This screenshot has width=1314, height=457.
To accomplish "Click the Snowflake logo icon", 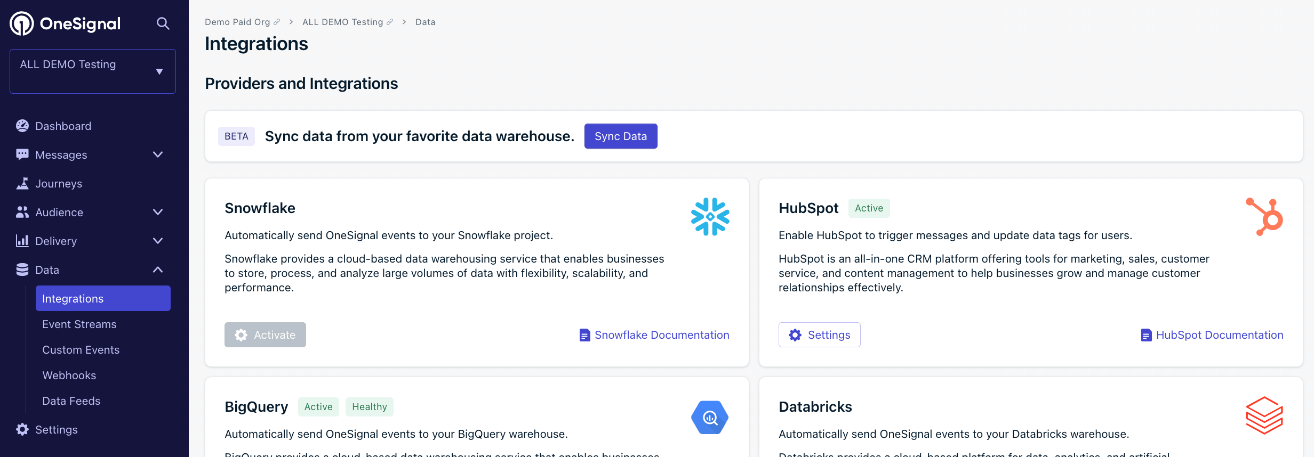I will click(710, 217).
